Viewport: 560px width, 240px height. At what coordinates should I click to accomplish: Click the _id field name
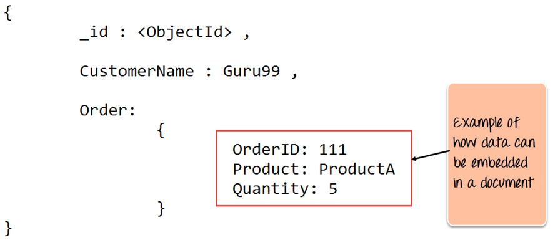pos(94,33)
